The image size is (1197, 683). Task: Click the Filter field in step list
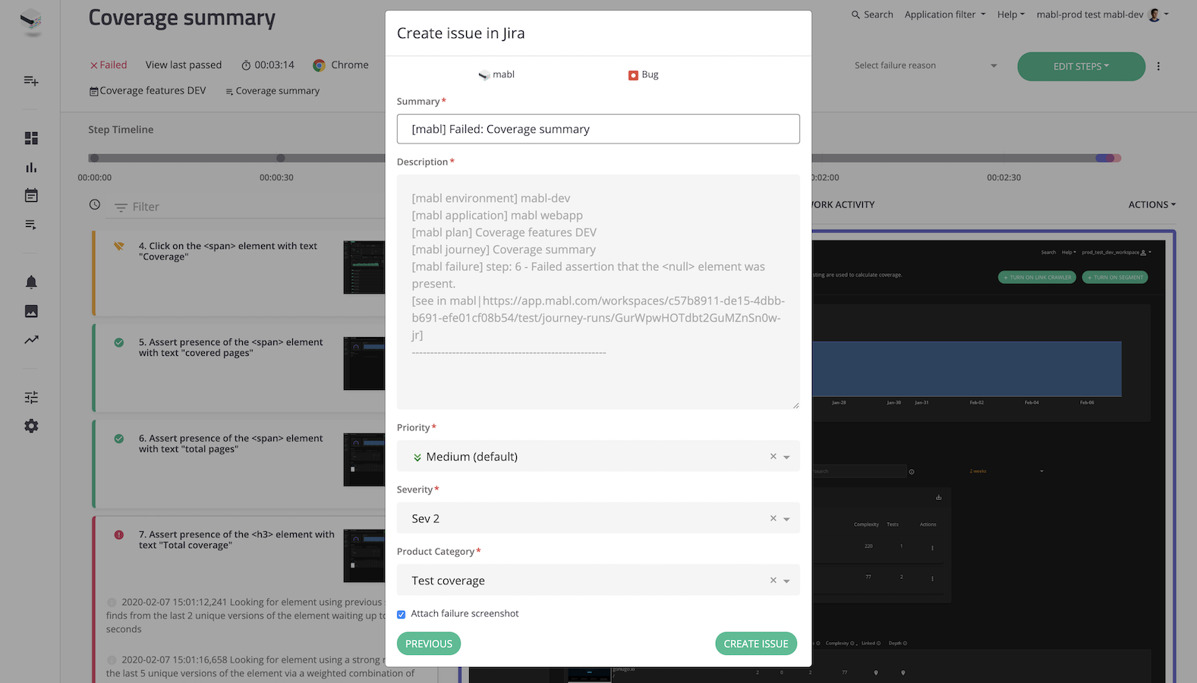247,207
